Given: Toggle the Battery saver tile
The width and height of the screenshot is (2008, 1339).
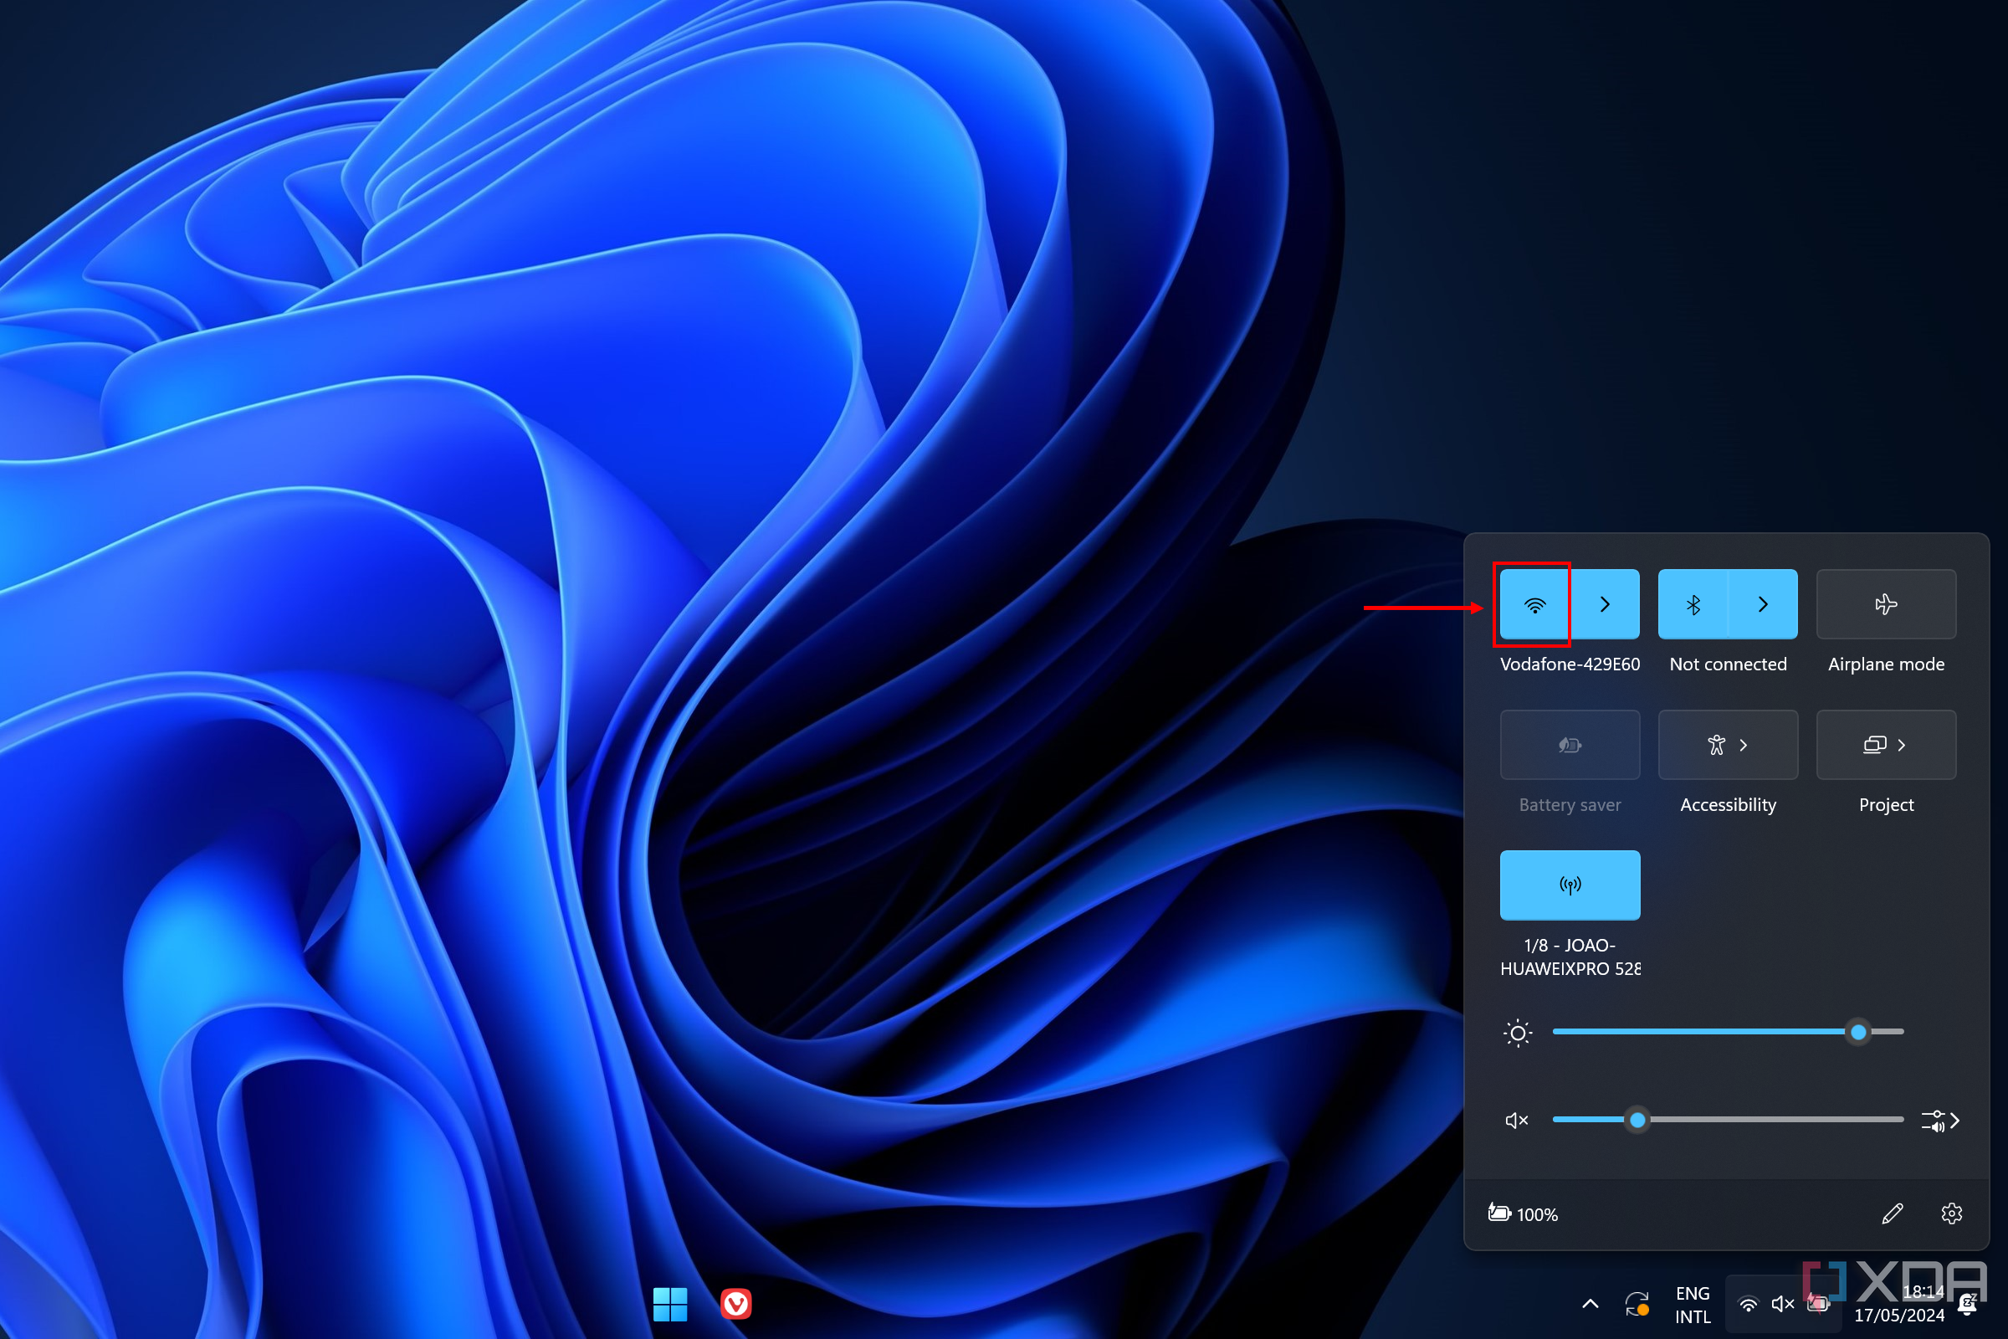Looking at the screenshot, I should coord(1570,745).
